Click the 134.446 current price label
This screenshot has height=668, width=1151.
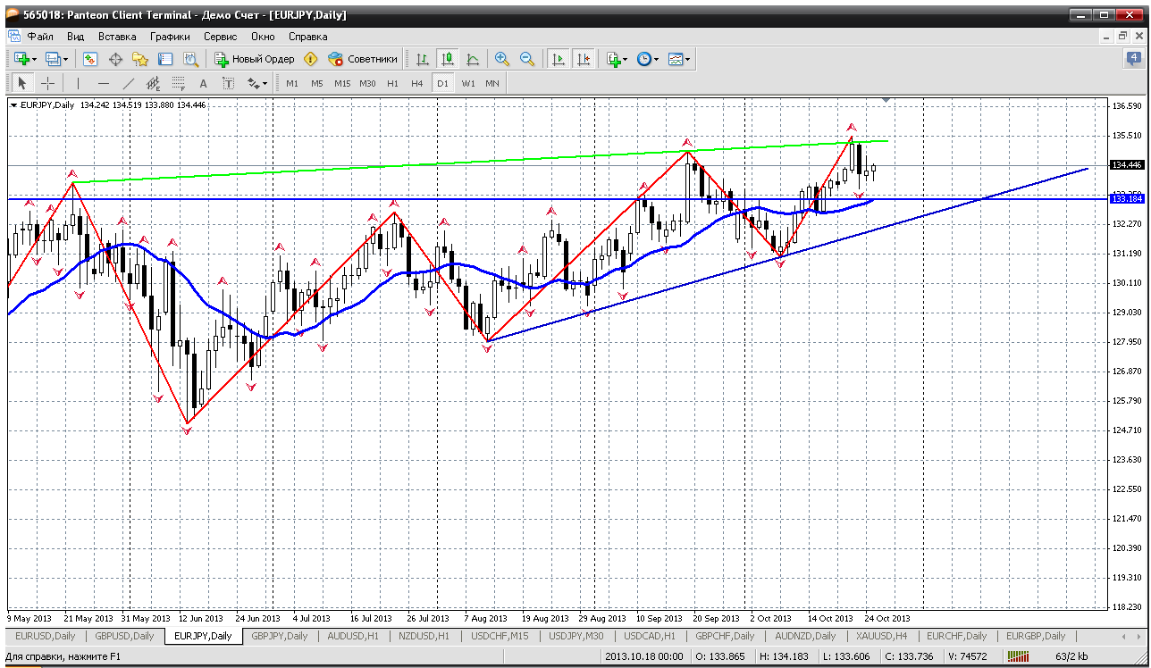1127,165
